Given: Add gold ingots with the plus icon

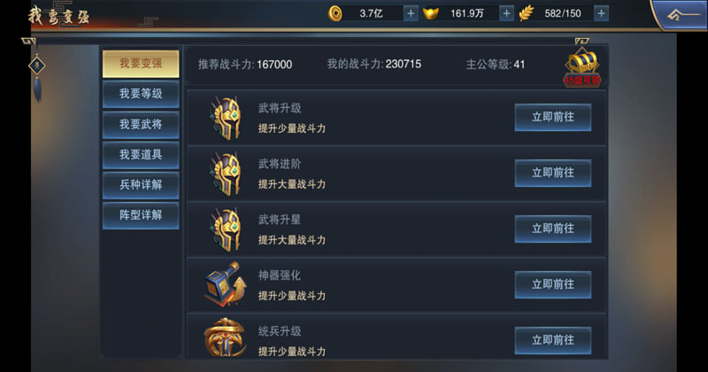Looking at the screenshot, I should tap(506, 13).
